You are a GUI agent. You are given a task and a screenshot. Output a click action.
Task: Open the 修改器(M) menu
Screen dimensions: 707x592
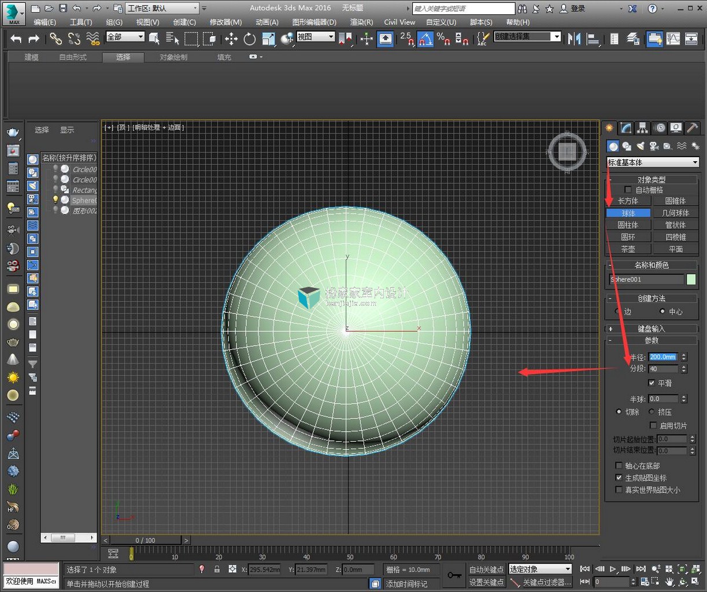[x=225, y=22]
